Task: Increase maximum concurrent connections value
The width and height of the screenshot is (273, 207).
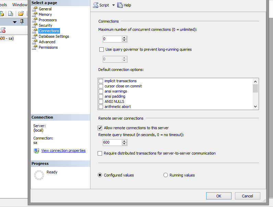Action: click(x=124, y=37)
